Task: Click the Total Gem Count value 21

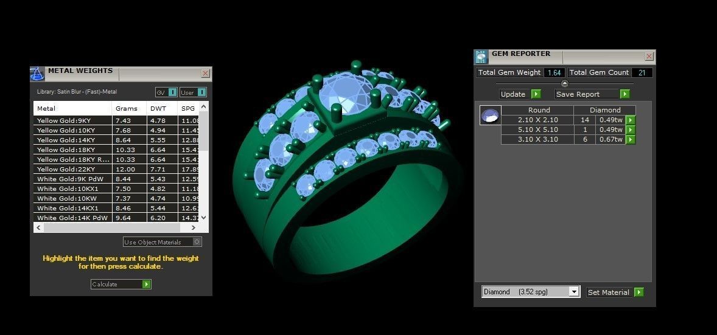Action: pyautogui.click(x=642, y=73)
